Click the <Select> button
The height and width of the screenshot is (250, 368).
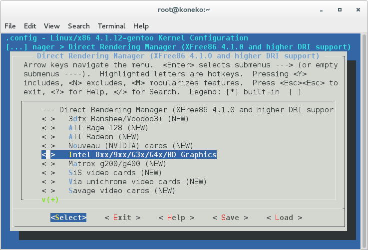tap(68, 218)
